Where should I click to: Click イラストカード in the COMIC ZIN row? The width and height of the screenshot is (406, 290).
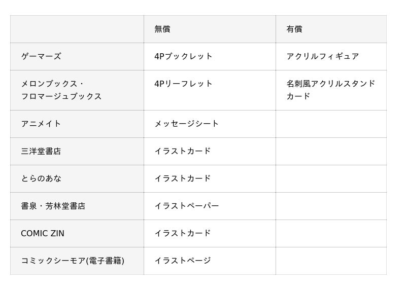tap(183, 233)
